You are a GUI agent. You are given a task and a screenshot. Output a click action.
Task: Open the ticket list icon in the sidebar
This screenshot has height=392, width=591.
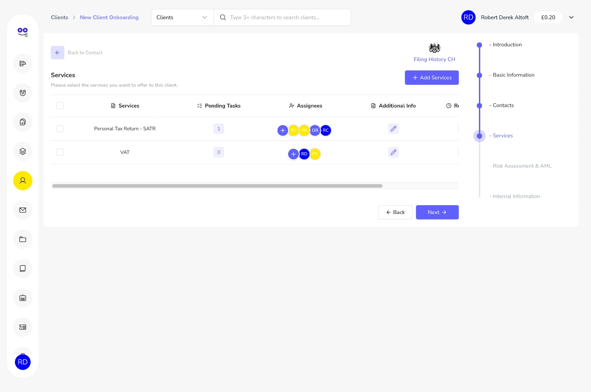(23, 327)
